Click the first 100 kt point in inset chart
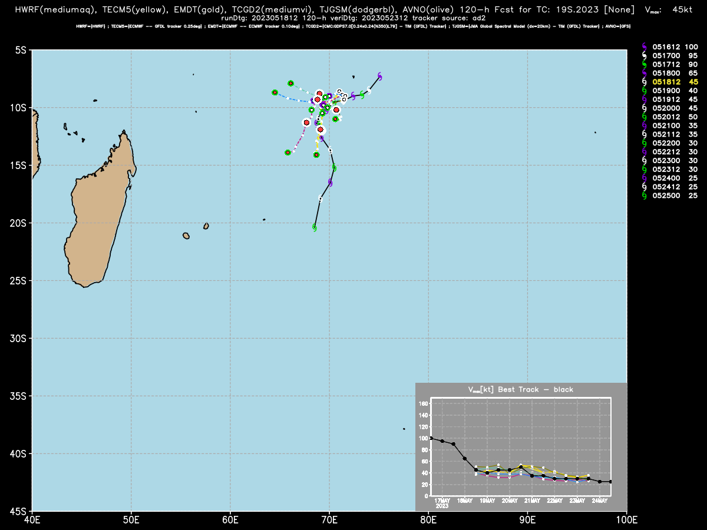 point(431,438)
